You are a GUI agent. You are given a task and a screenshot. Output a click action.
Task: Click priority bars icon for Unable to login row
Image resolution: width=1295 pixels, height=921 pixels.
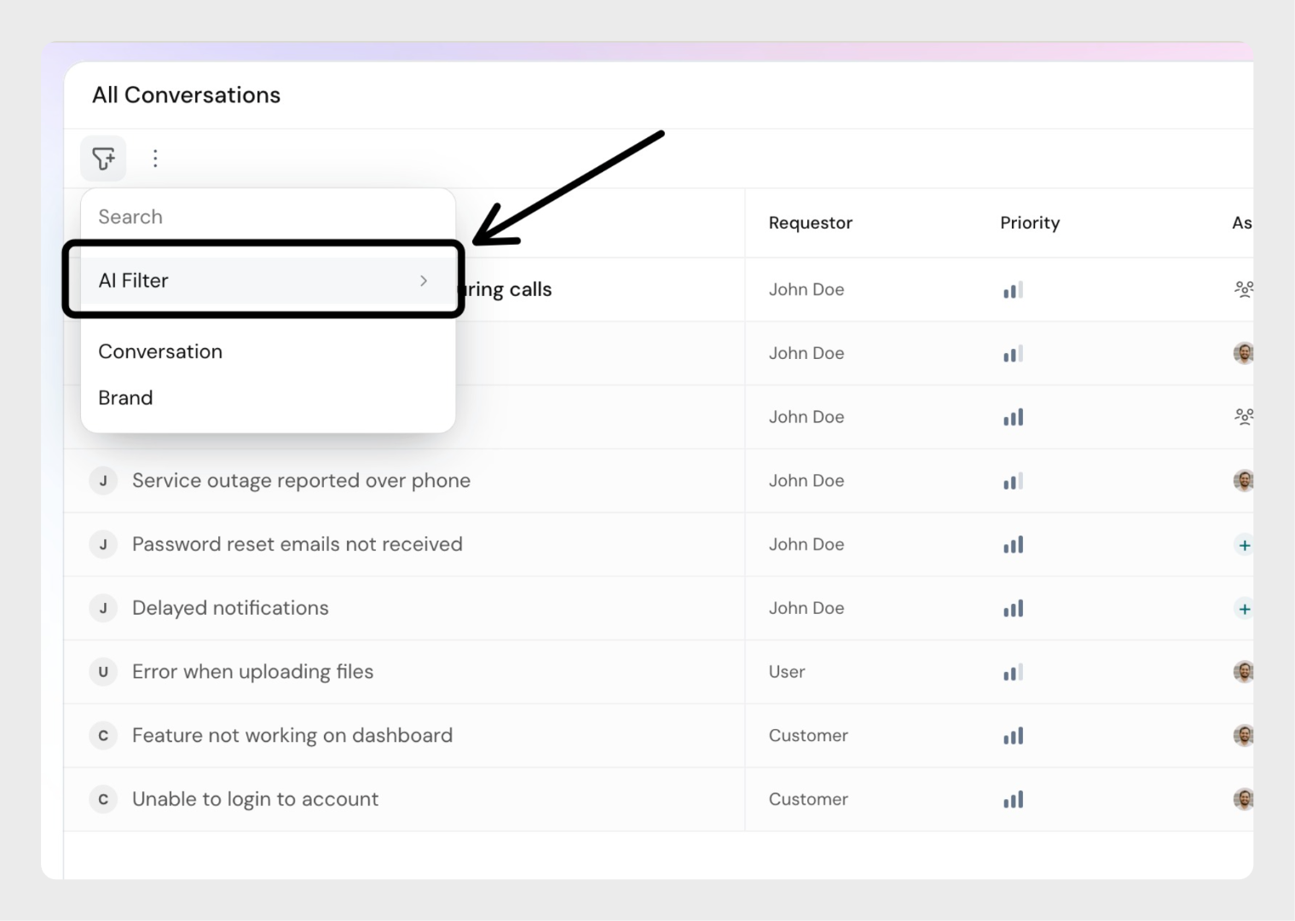point(1013,800)
